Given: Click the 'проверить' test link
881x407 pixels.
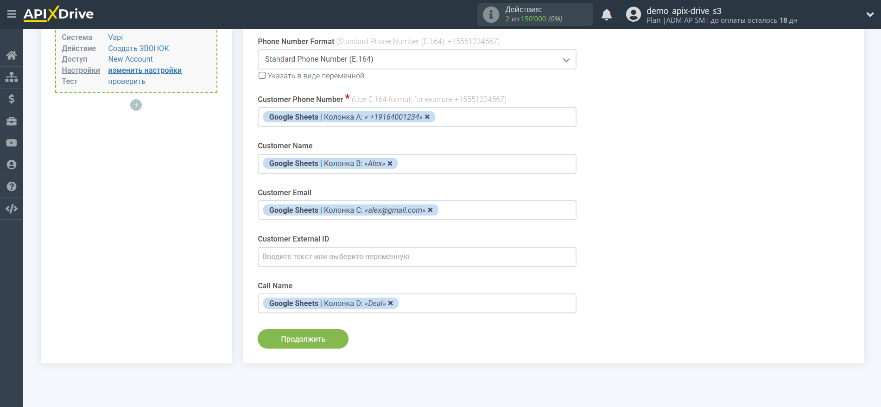Looking at the screenshot, I should 127,82.
